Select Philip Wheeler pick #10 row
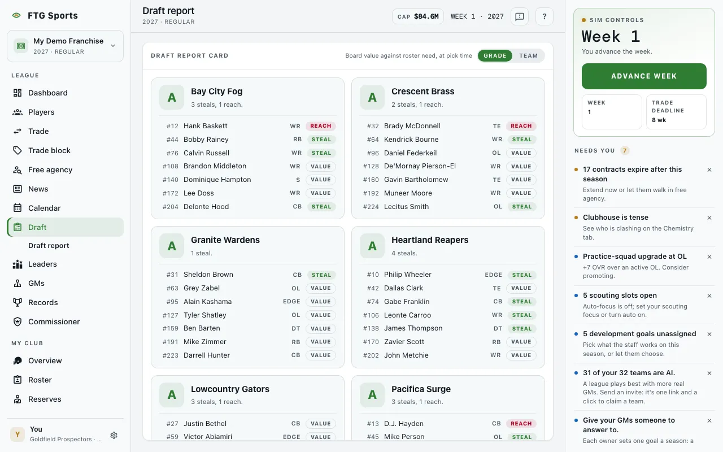 [448, 275]
